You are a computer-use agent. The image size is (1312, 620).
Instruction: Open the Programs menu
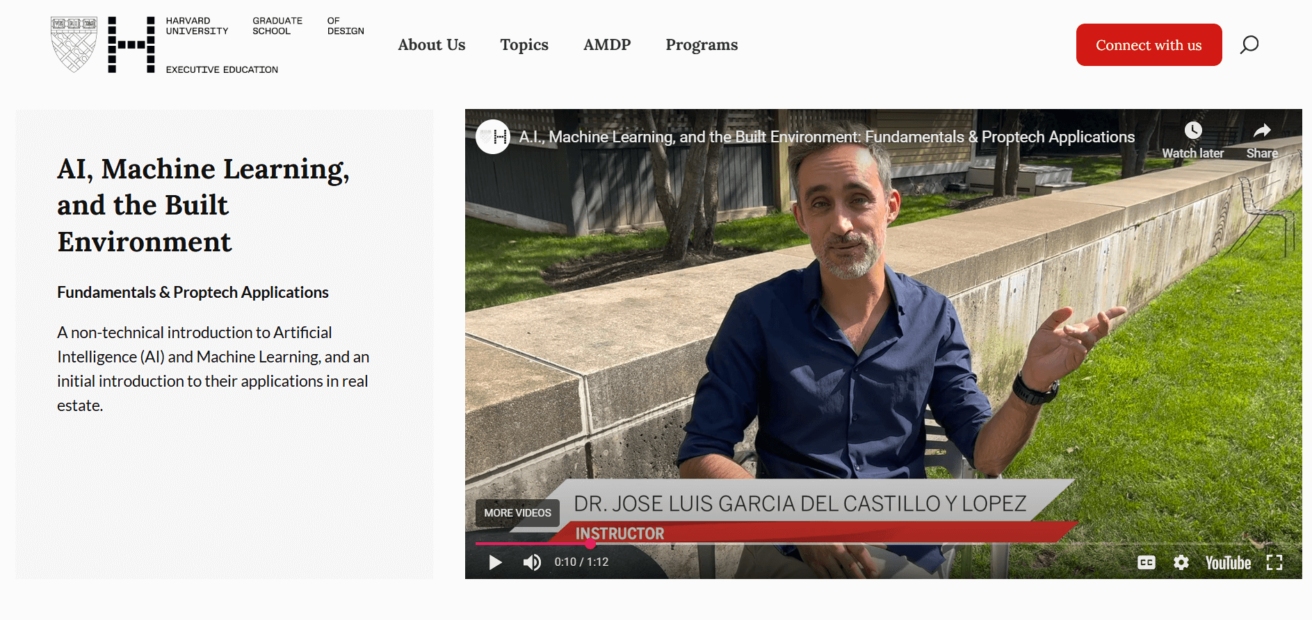point(702,45)
